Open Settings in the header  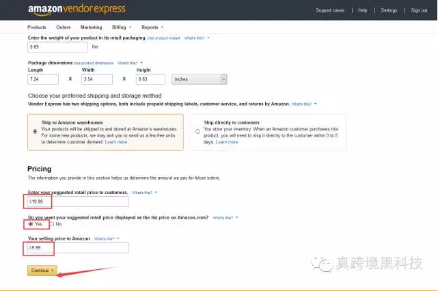point(389,10)
